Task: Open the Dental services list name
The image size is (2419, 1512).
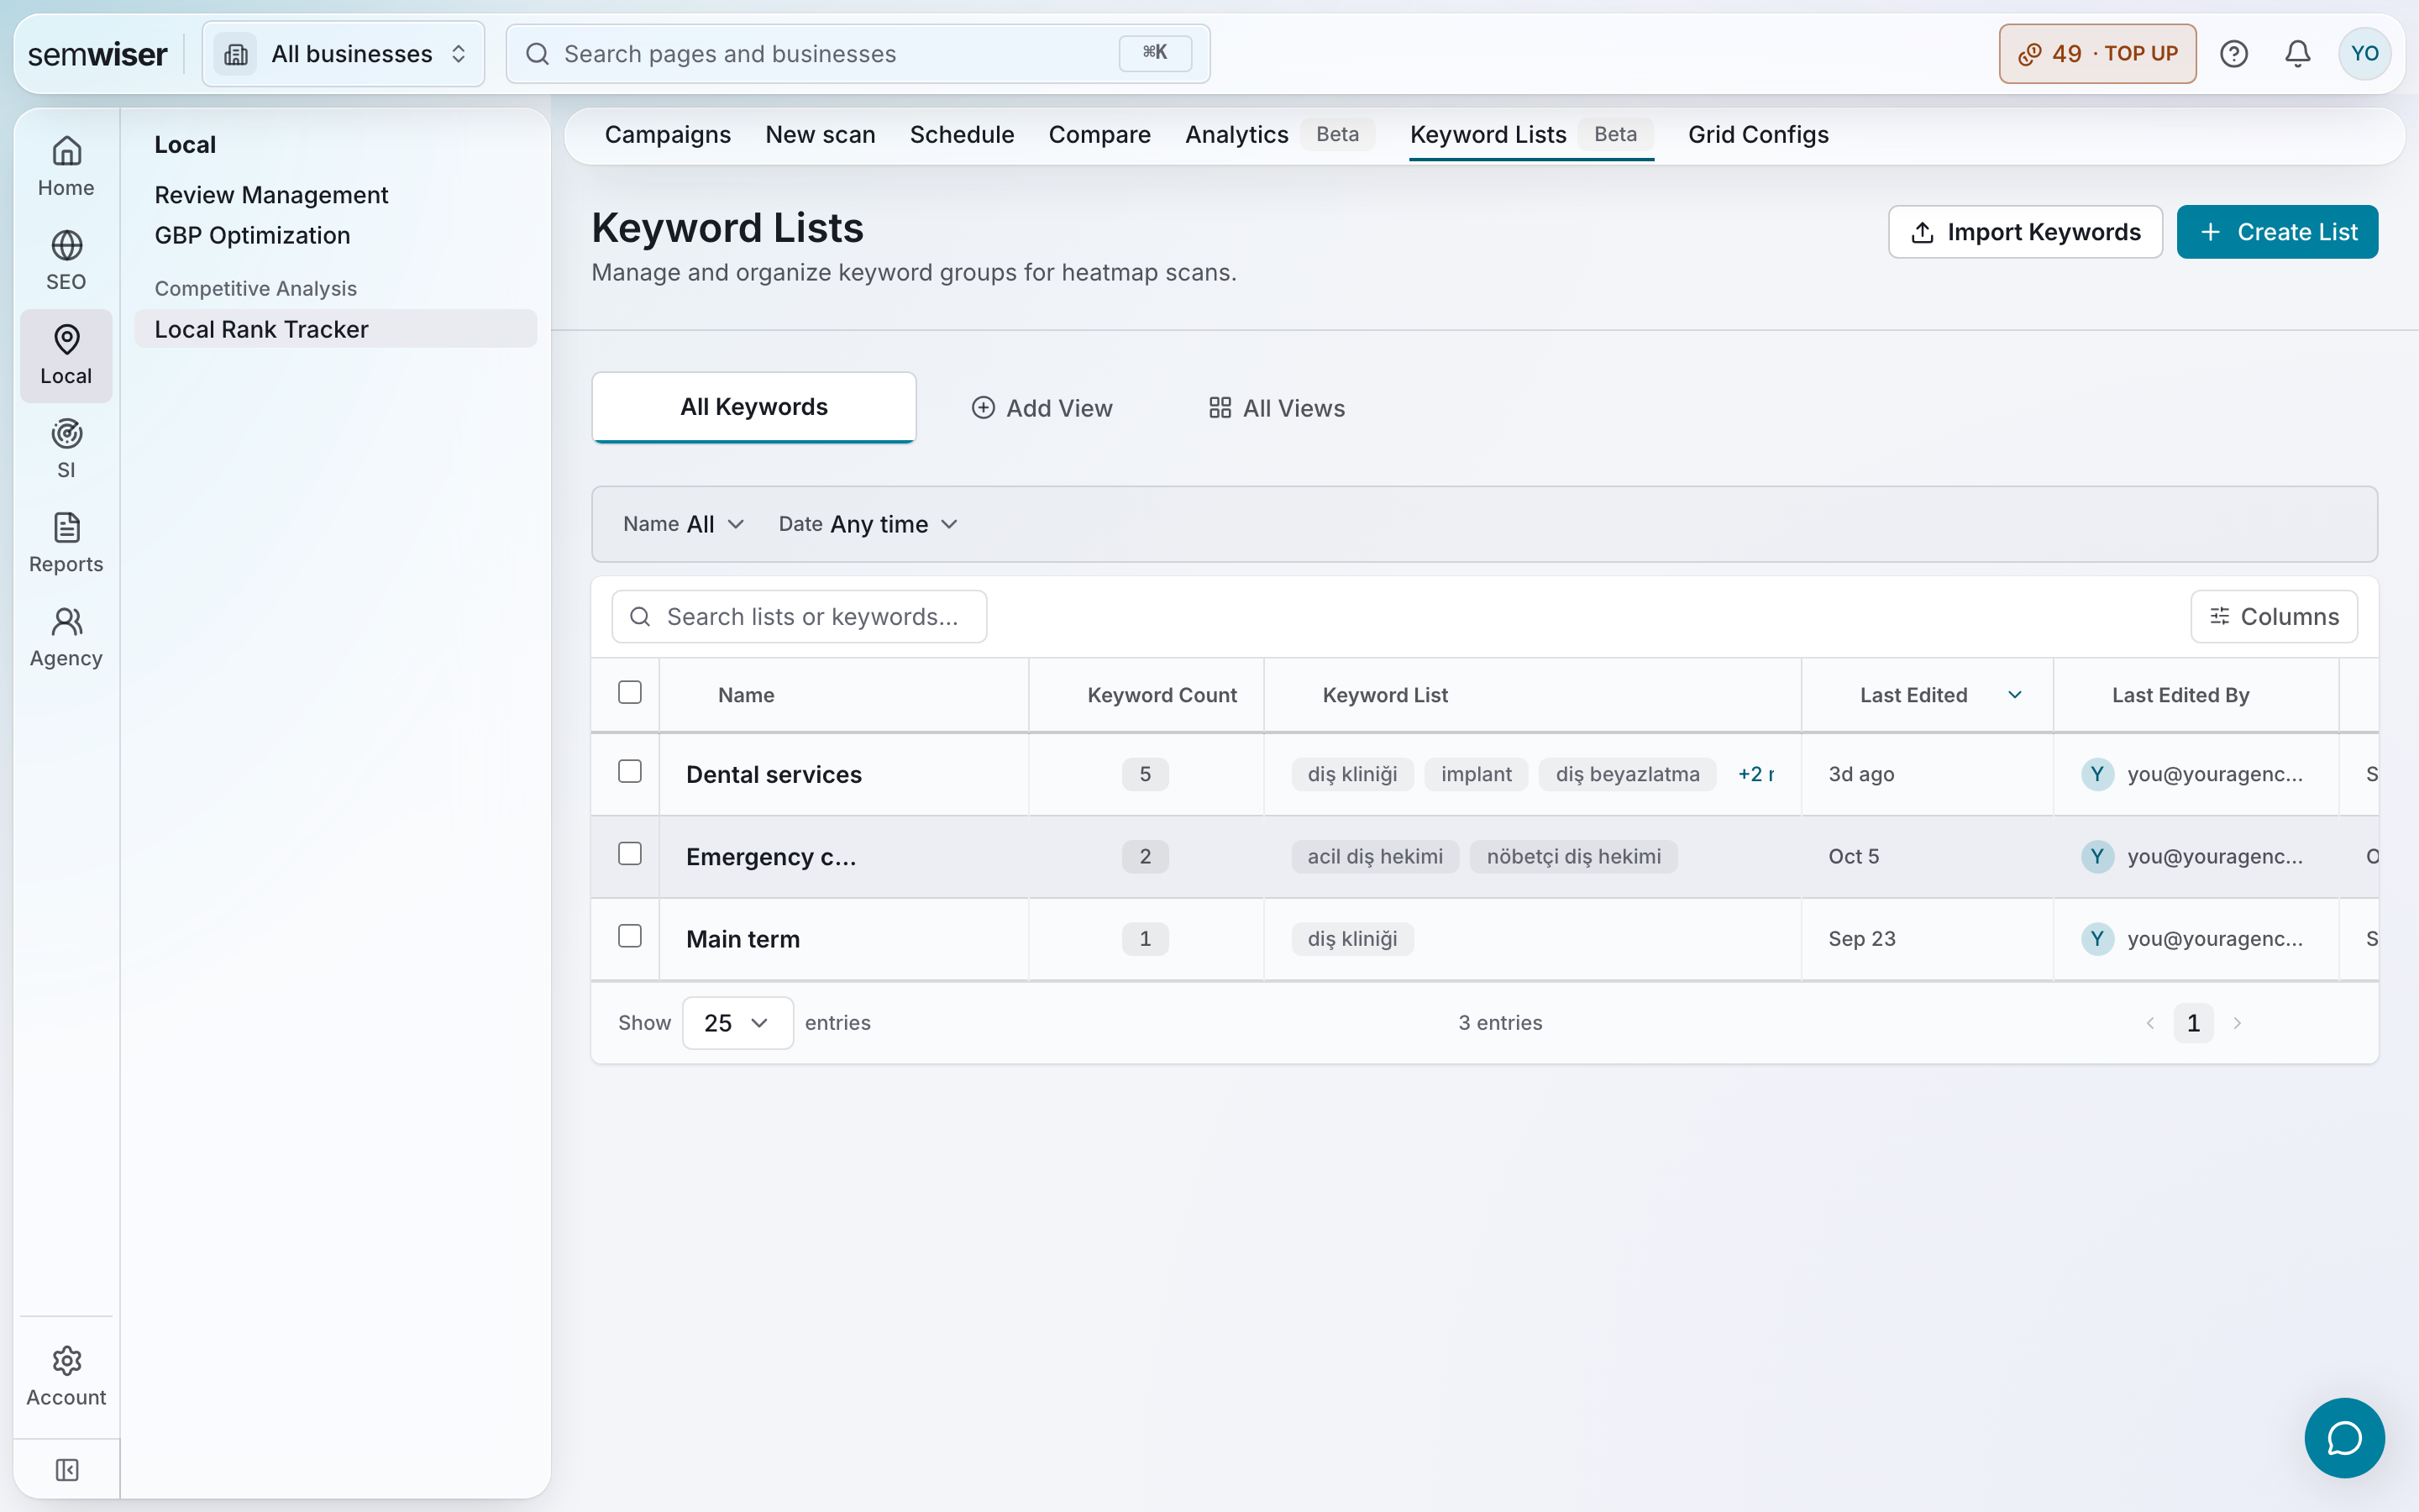Action: click(x=774, y=774)
